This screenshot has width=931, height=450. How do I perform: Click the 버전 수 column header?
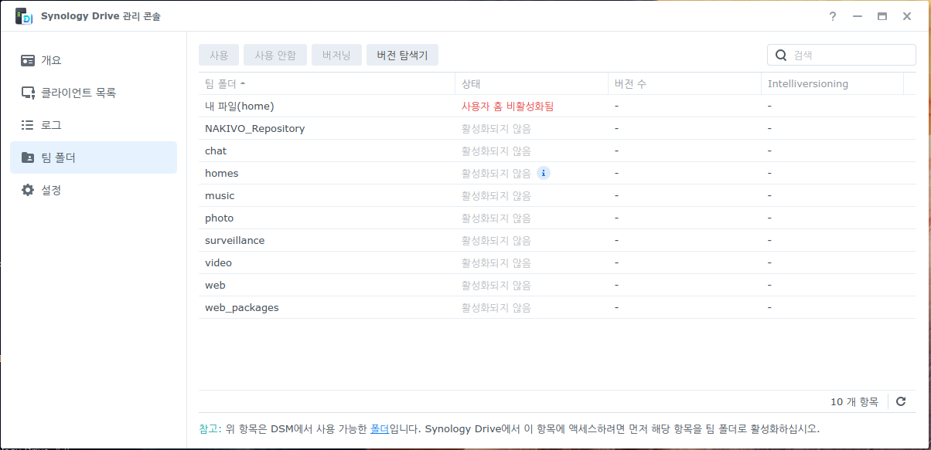pyautogui.click(x=684, y=83)
